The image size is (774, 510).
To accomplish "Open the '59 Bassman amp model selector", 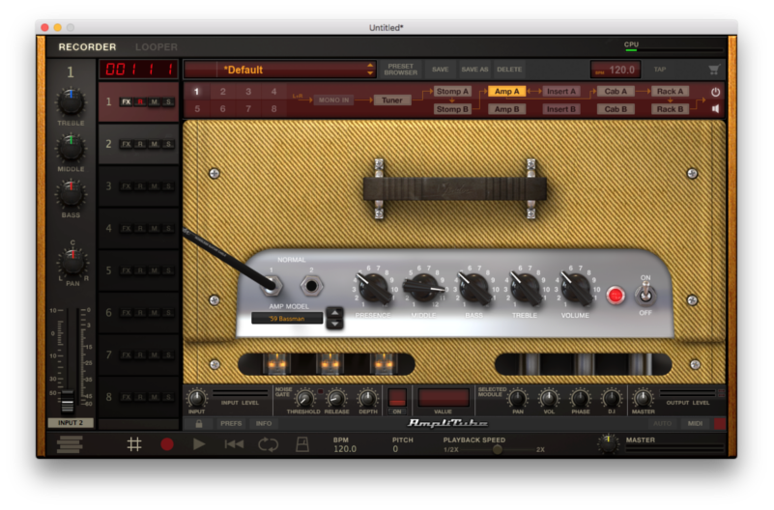I will (x=287, y=319).
